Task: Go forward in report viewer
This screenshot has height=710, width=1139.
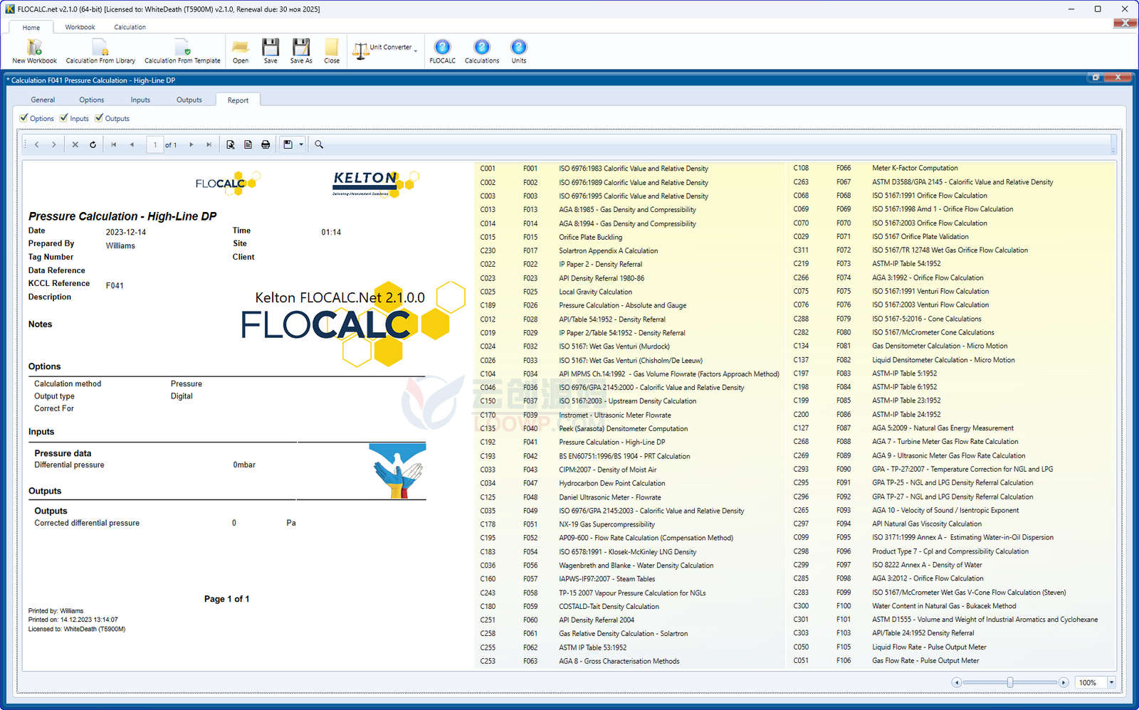Action: pos(54,144)
